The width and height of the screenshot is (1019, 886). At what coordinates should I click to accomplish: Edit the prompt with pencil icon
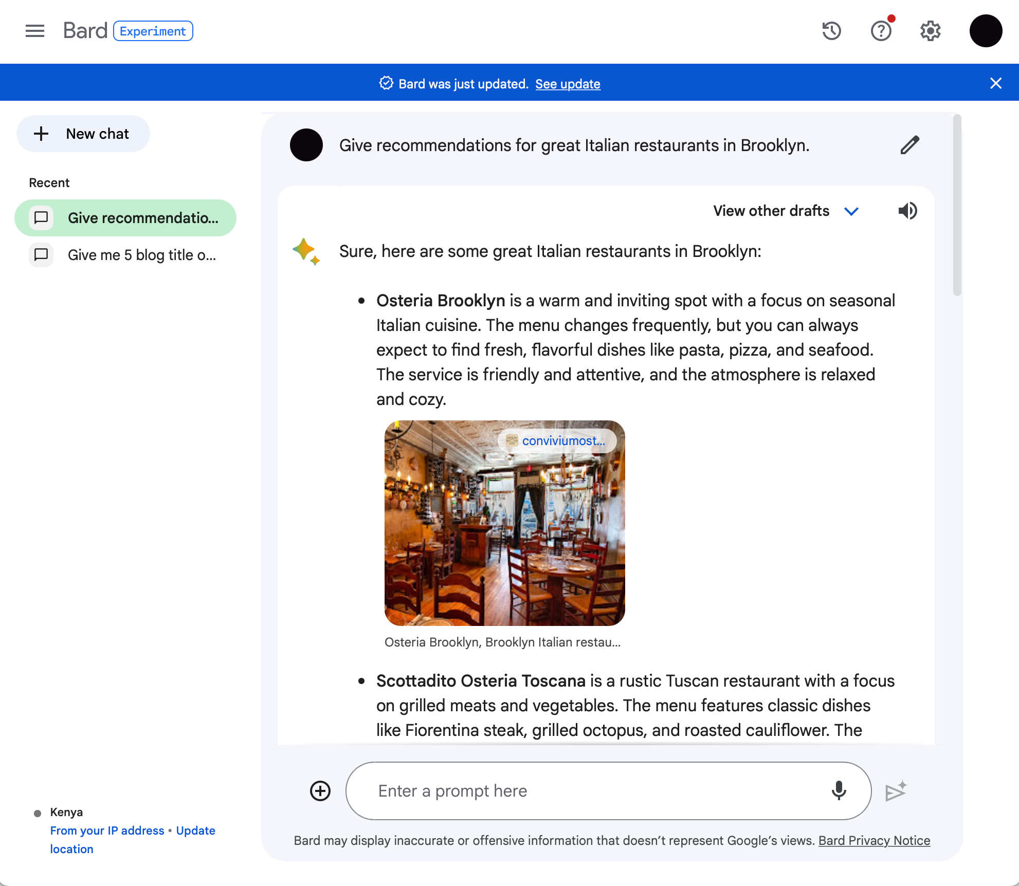909,145
